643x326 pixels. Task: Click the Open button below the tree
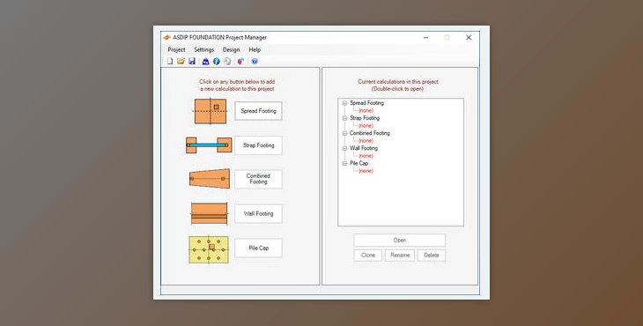coord(399,241)
